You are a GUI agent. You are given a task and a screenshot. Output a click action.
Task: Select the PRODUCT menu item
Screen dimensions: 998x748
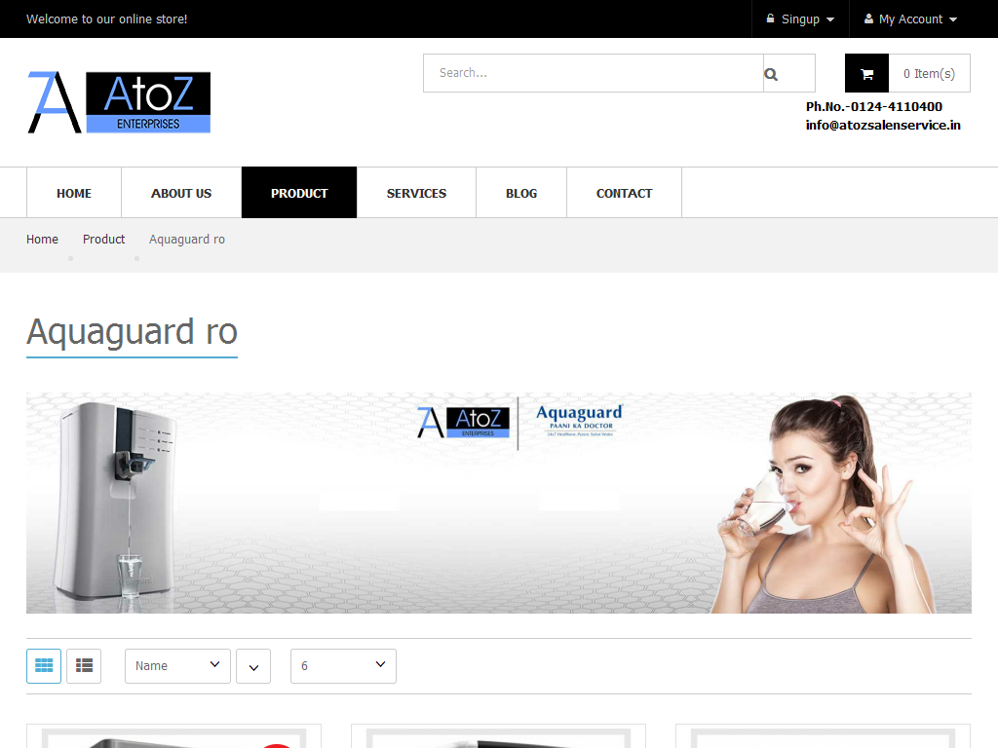pyautogui.click(x=299, y=193)
